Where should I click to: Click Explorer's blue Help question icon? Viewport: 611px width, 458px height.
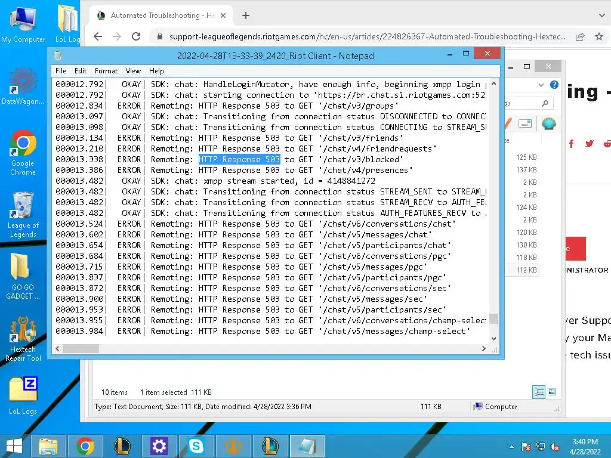click(554, 85)
